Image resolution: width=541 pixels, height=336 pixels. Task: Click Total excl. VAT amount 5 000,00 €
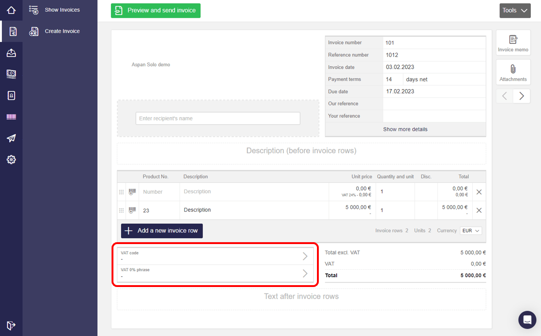pos(473,252)
